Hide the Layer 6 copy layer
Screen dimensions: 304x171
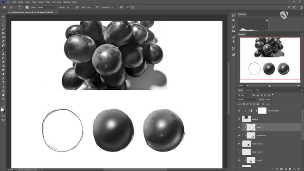click(x=239, y=135)
